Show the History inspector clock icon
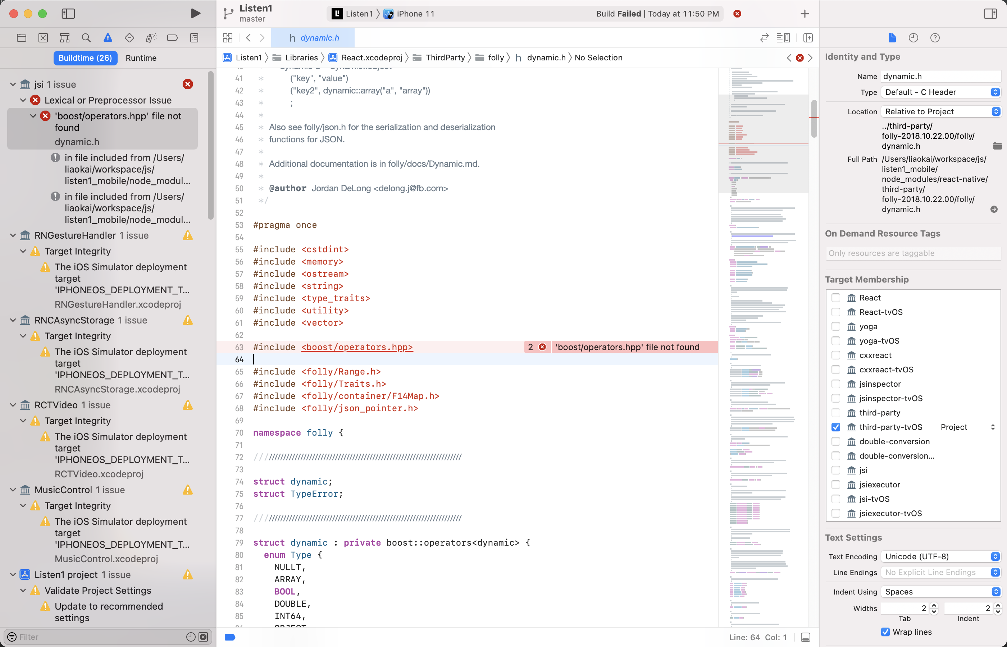Screen dimensions: 1007x647 pos(913,38)
